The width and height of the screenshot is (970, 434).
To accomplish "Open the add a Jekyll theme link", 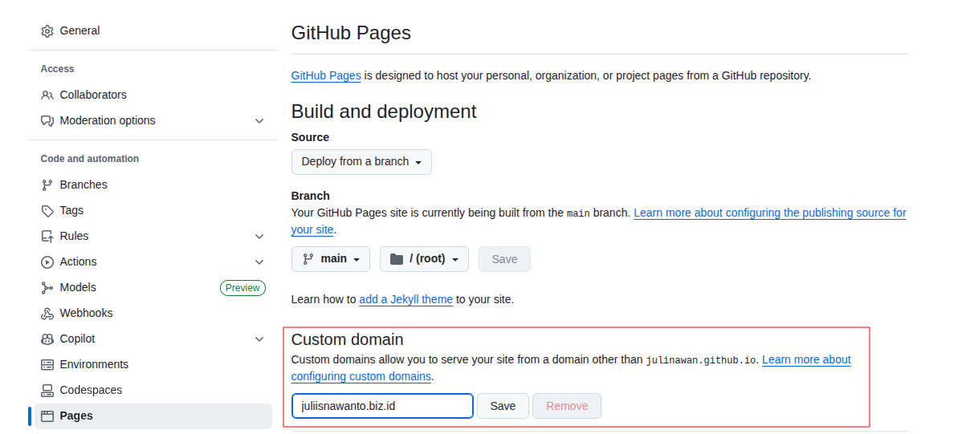I will pos(406,299).
